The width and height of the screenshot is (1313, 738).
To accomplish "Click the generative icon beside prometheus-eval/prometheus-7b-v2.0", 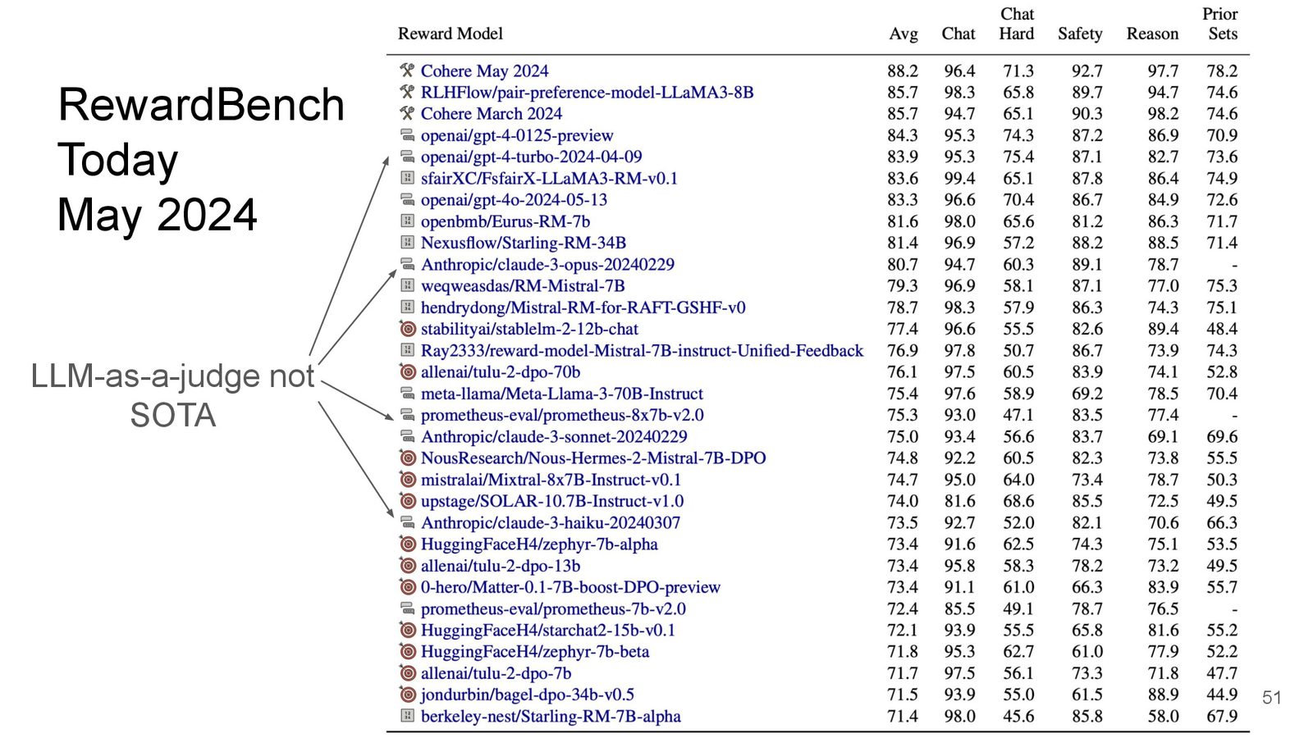I will click(407, 608).
